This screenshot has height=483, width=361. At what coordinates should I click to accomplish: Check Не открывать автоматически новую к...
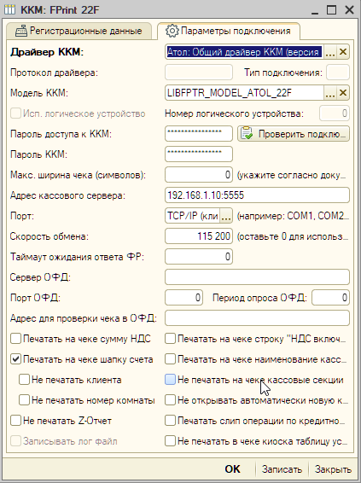171,400
